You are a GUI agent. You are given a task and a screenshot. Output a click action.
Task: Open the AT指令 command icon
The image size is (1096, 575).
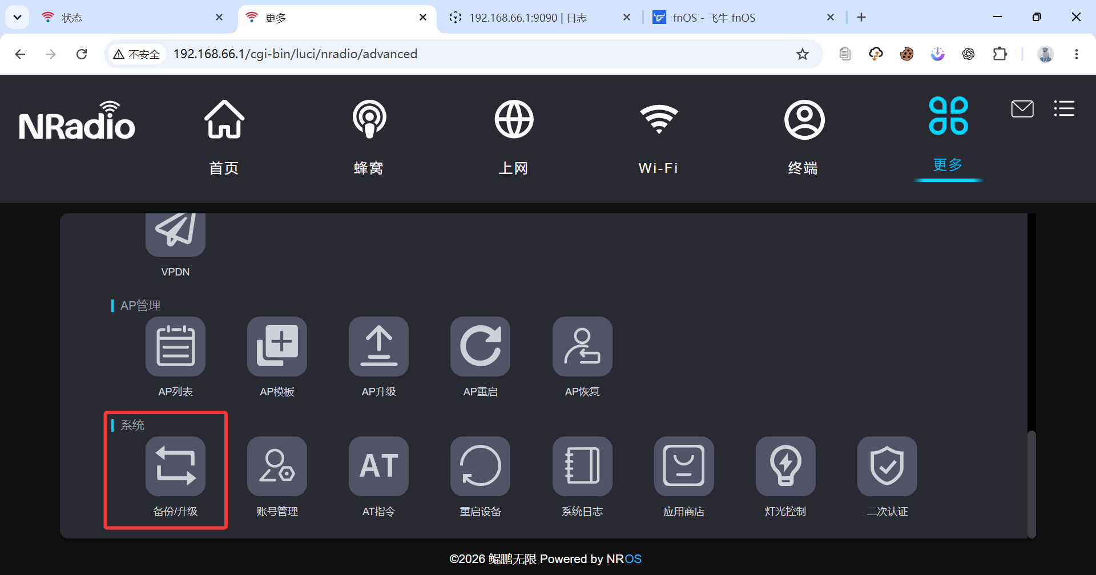point(378,466)
